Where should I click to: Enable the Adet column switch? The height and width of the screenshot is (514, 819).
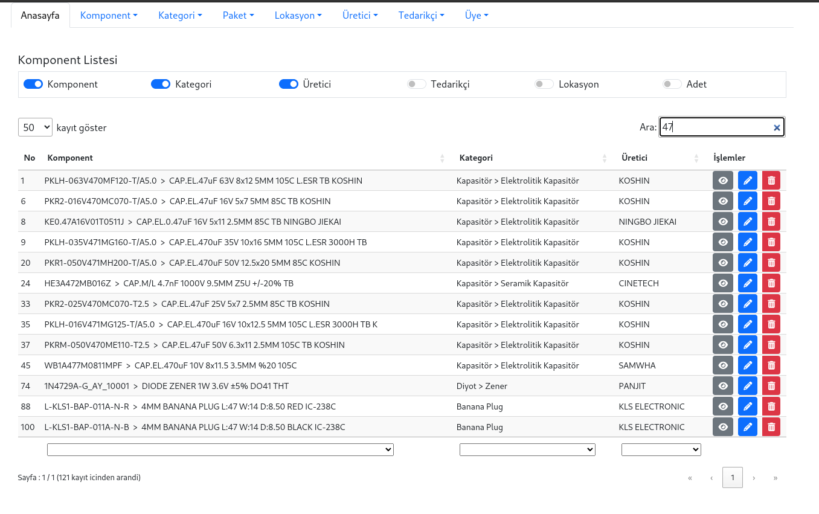[x=672, y=84]
